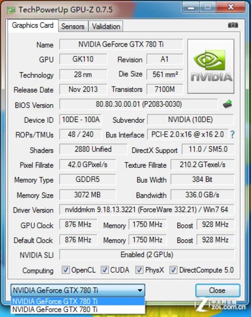251x317 pixels.
Task: Click the GPU field GK110
Action: (x=83, y=59)
